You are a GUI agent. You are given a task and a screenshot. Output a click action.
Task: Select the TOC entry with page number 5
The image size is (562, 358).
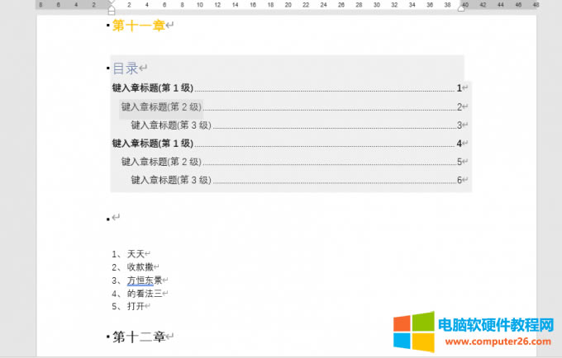(161, 162)
